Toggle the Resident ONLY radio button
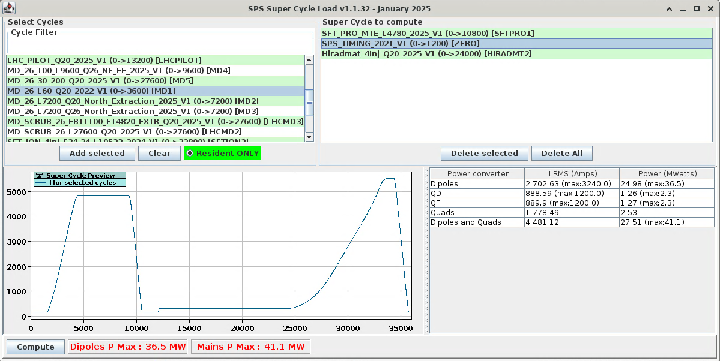This screenshot has width=720, height=361. pyautogui.click(x=190, y=154)
